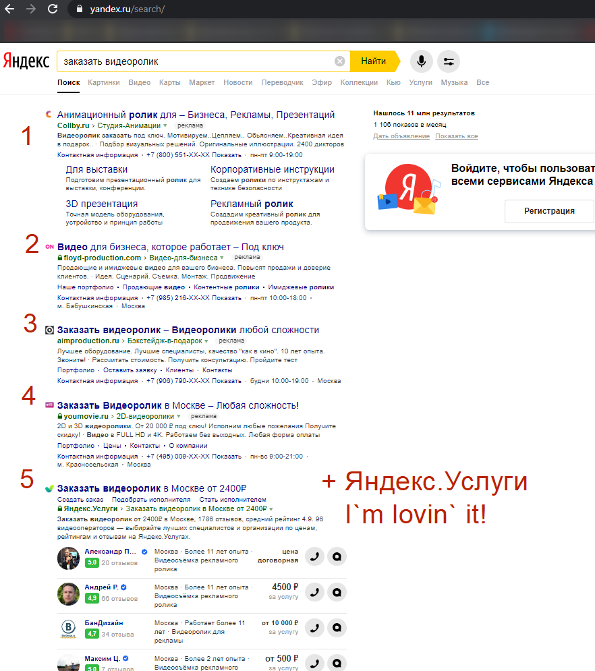Open БанДизайн logo avatar
Screen dimensions: 595x671
69,629
